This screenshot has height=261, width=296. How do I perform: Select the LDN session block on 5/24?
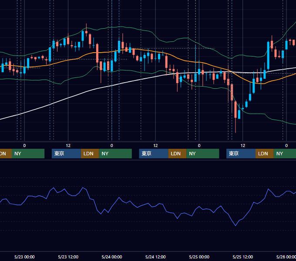click(x=177, y=154)
